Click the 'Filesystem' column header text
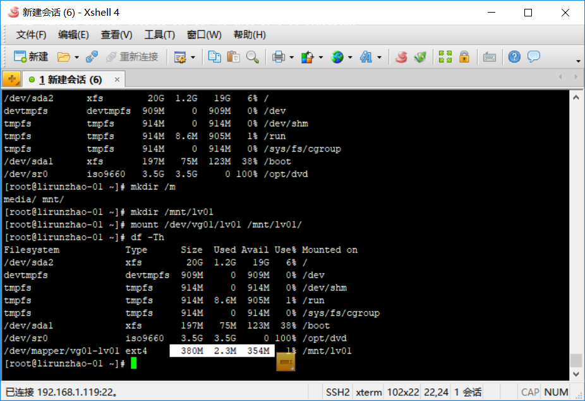The width and height of the screenshot is (585, 401). 32,250
